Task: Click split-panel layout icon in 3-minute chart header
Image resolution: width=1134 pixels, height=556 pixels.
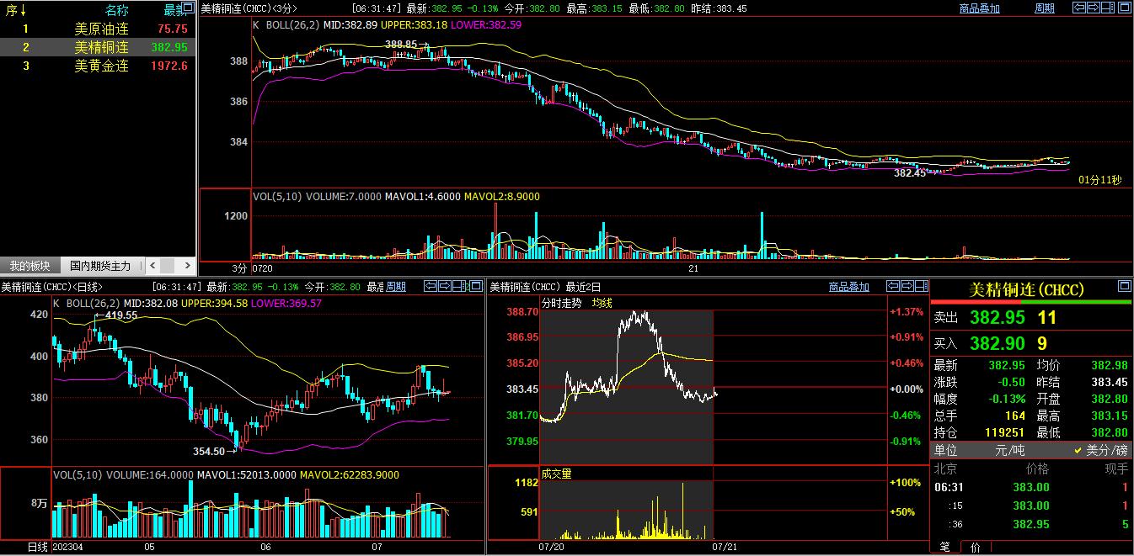Action: pyautogui.click(x=1107, y=8)
